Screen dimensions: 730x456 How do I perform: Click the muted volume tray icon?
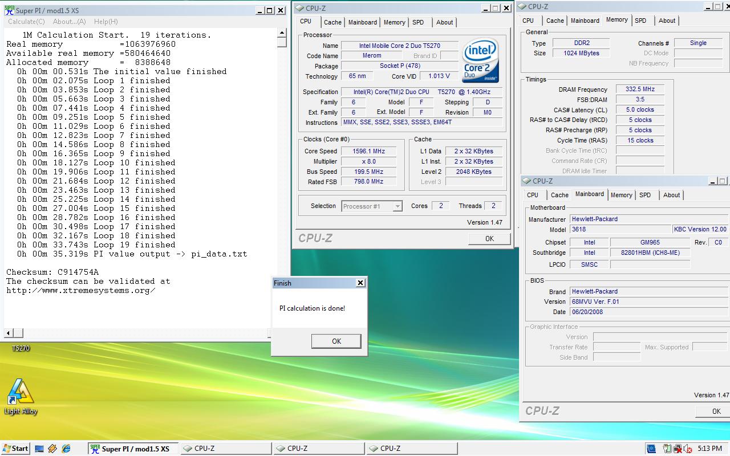[x=688, y=449]
